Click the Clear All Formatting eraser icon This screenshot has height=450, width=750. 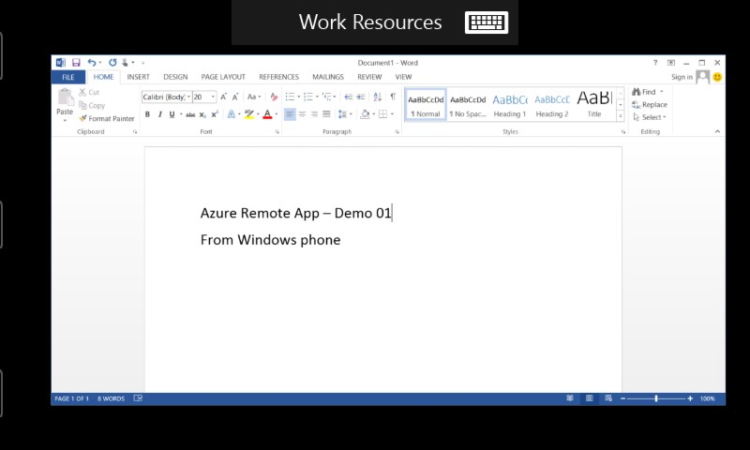click(x=274, y=97)
